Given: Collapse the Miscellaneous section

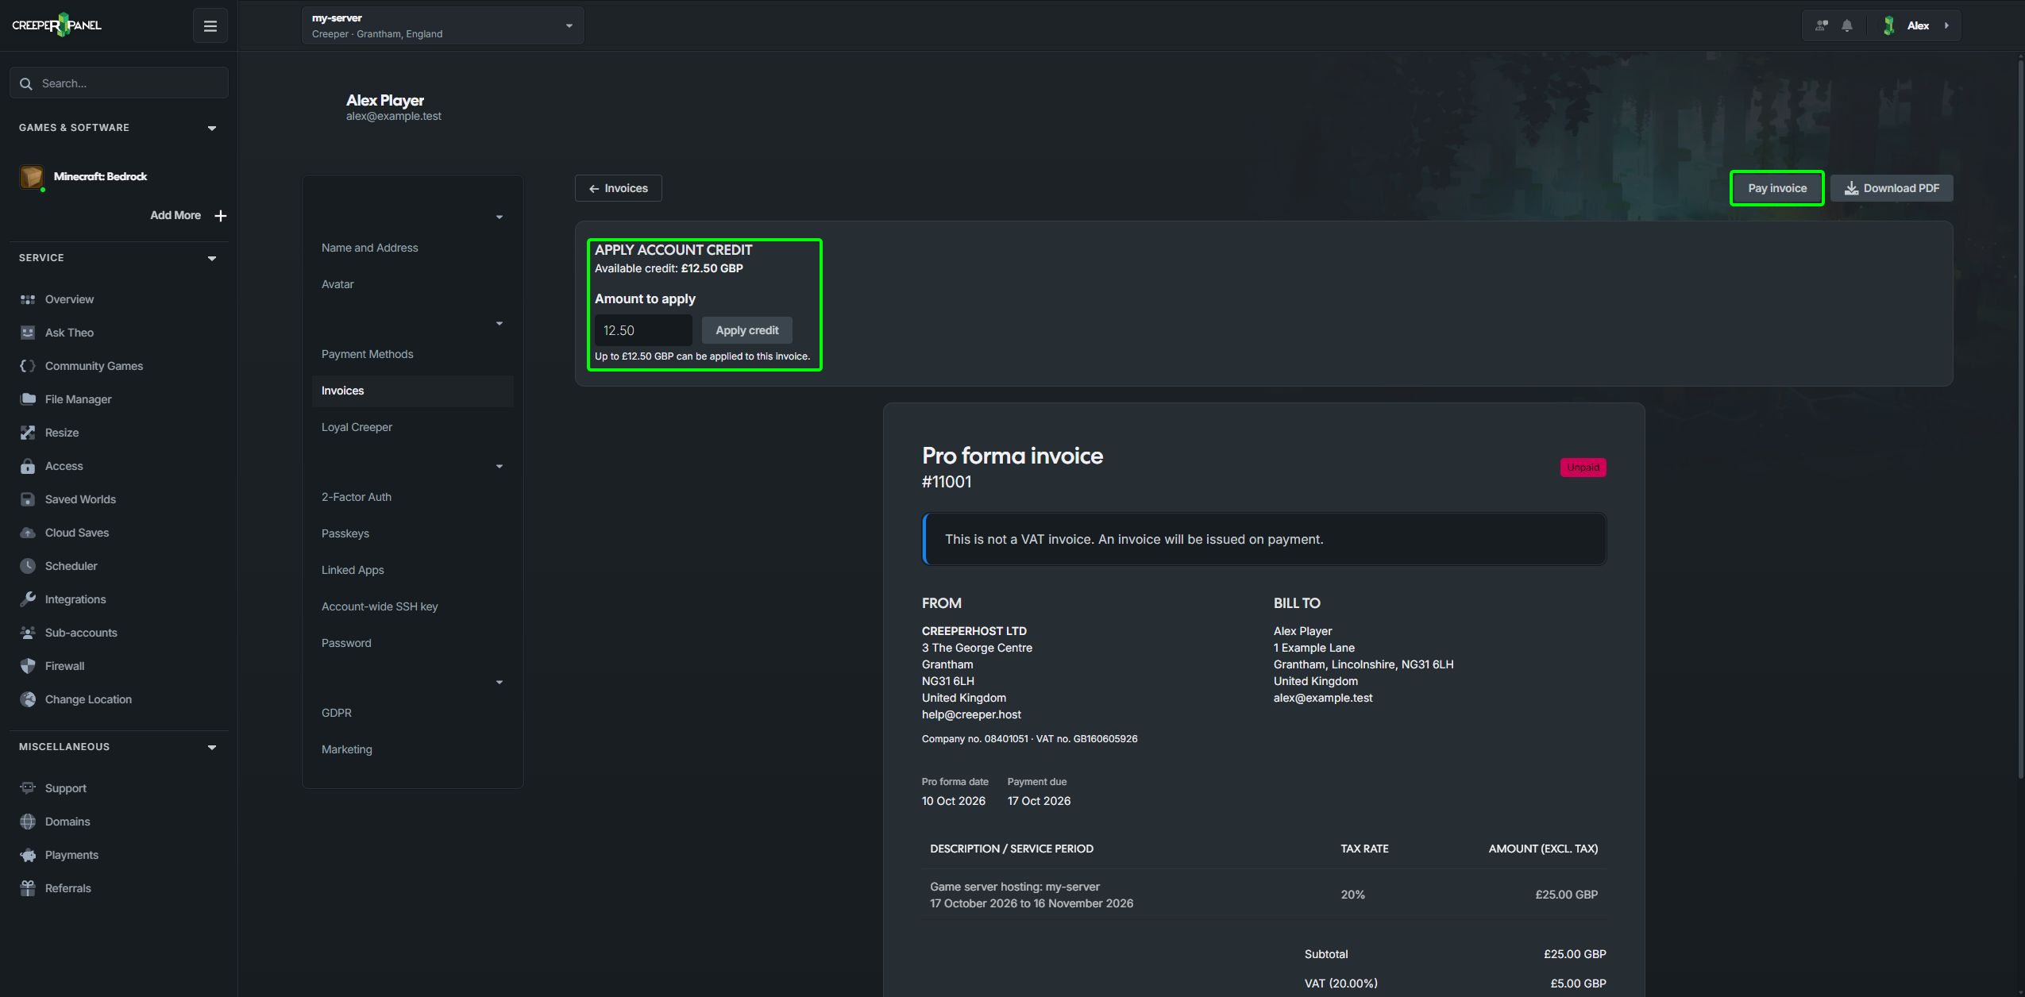Looking at the screenshot, I should pos(212,747).
